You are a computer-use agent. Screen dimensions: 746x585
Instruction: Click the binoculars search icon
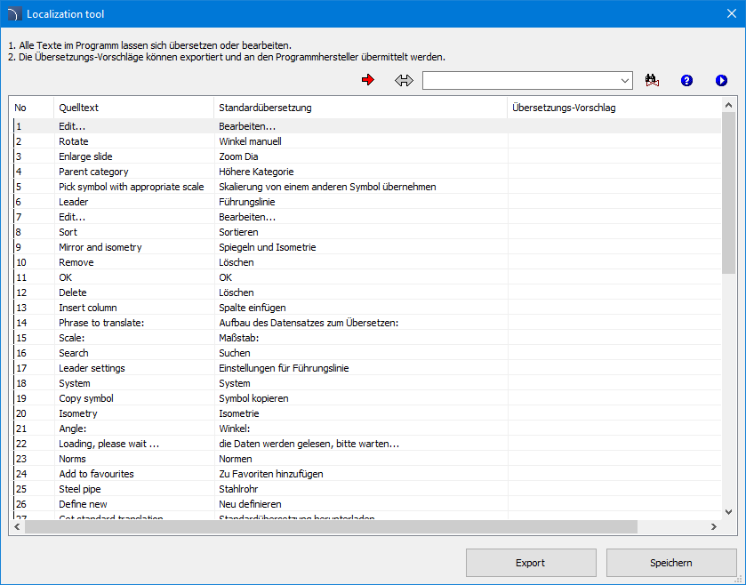pos(652,81)
